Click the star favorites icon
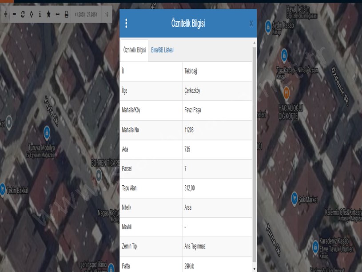Viewport: 362px width, 272px height. pos(48,14)
